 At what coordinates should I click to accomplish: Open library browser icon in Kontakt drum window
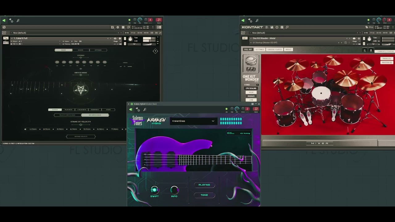pyautogui.click(x=267, y=27)
